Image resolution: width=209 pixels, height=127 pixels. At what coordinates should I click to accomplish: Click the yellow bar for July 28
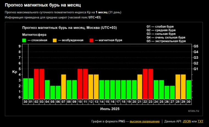(178, 87)
